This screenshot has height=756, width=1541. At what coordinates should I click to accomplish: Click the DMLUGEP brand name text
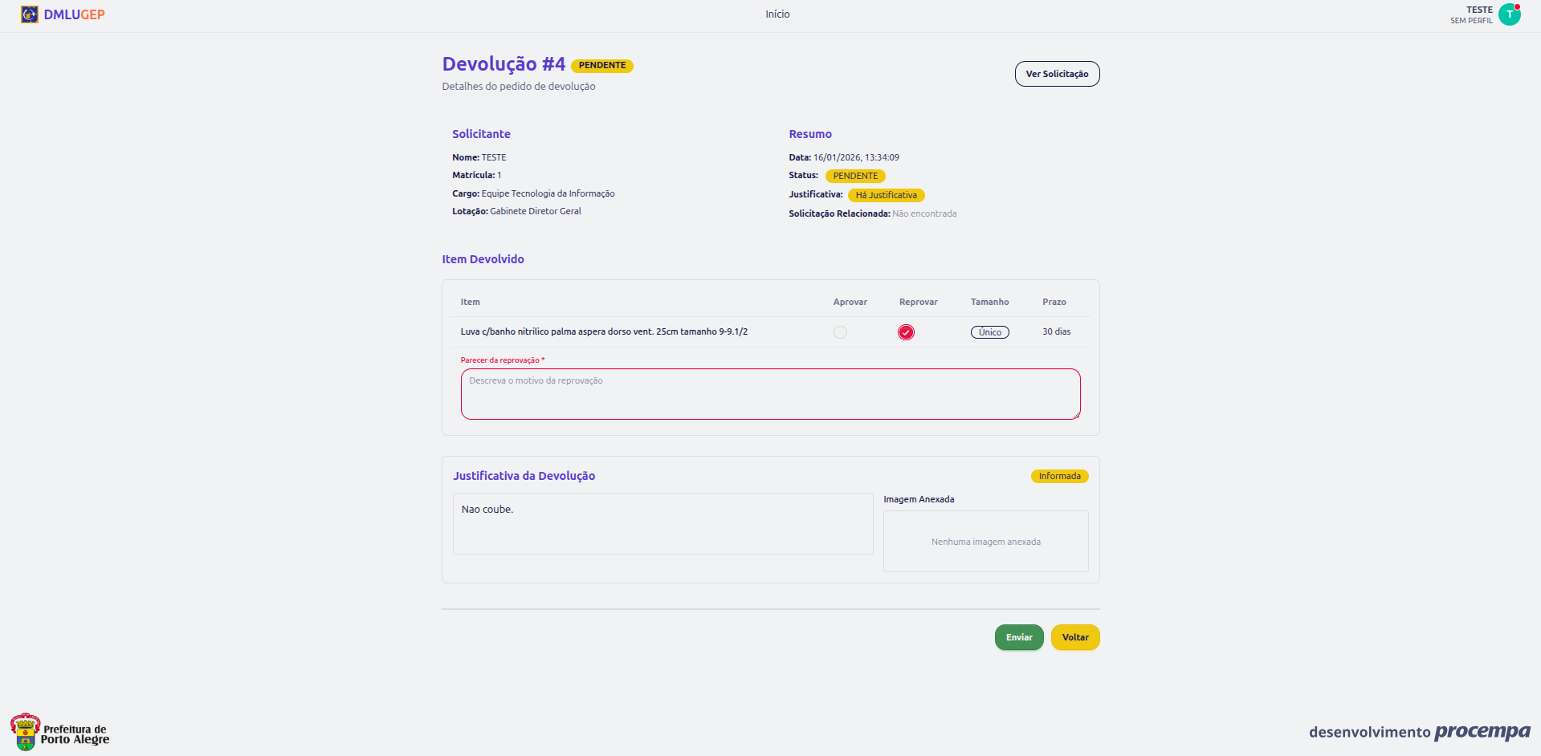coord(74,14)
